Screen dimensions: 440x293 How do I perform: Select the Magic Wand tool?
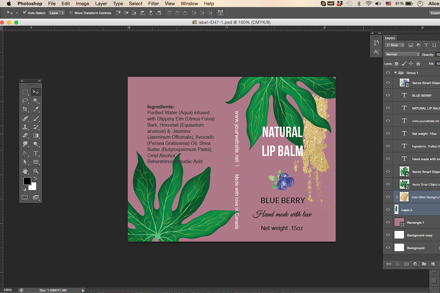[x=36, y=100]
